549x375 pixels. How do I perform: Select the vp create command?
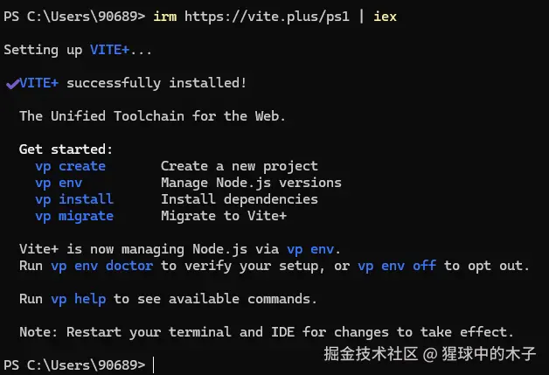70,166
